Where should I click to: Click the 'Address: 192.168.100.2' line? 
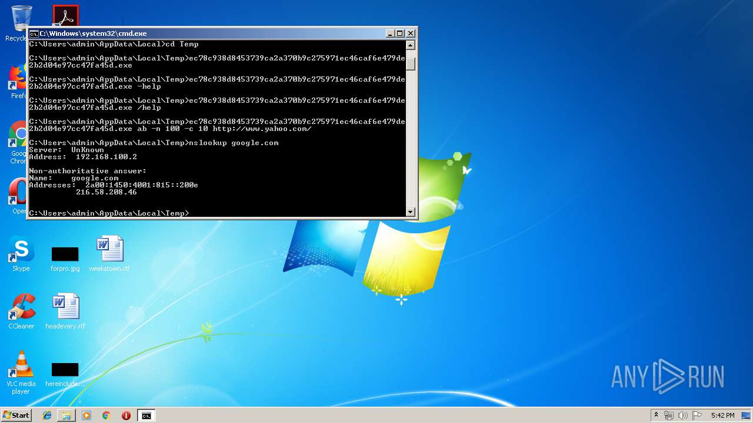click(83, 157)
